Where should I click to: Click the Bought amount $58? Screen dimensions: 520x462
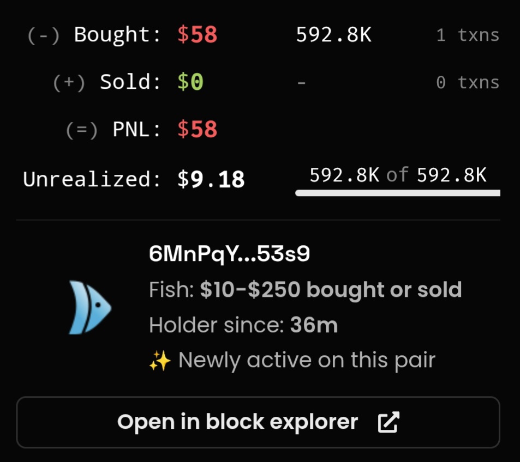tap(198, 35)
